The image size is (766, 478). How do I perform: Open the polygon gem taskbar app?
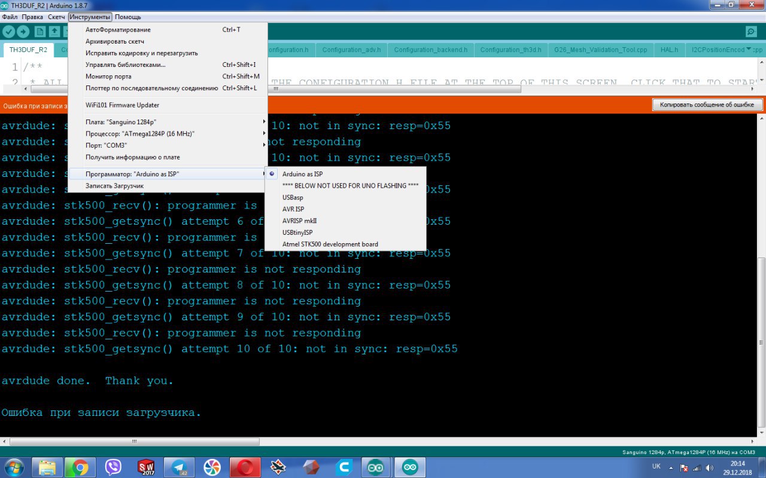click(311, 467)
